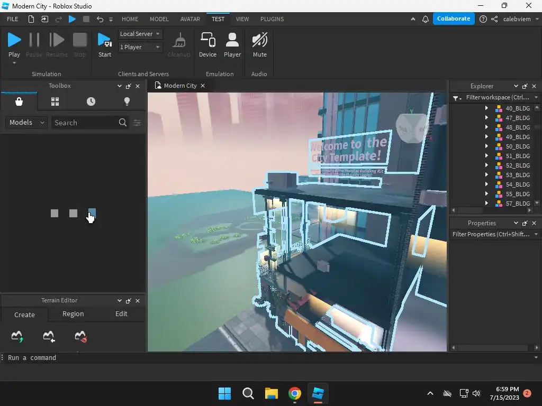Open the system volume control

476,393
